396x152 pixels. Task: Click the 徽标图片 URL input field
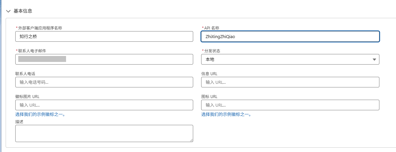tap(104, 105)
